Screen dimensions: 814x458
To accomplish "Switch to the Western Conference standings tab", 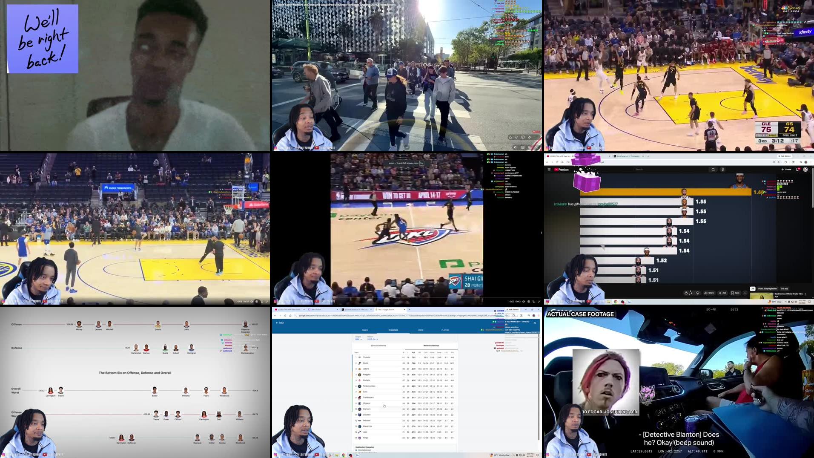I will 431,346.
